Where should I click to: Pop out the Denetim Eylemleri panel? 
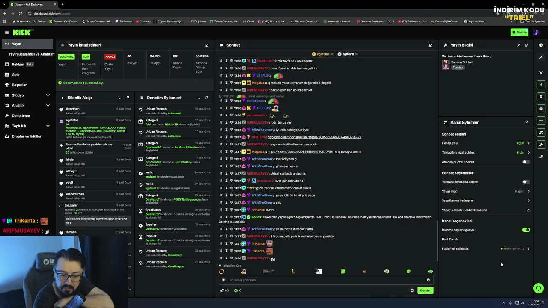(207, 98)
